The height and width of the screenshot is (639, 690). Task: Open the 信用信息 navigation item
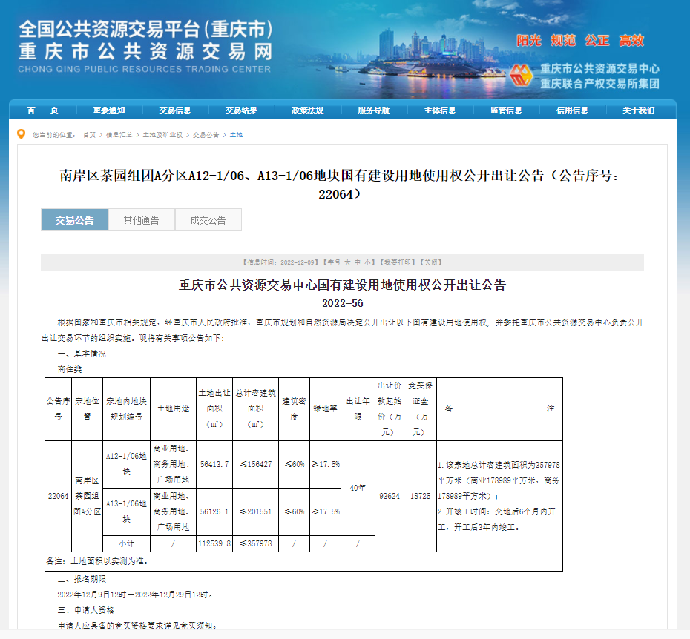pos(573,110)
